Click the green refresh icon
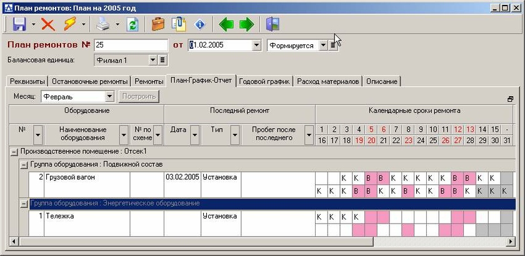 point(132,24)
